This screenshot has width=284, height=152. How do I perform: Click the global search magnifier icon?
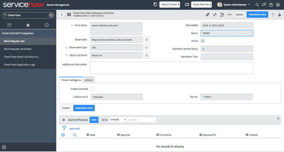257,5
